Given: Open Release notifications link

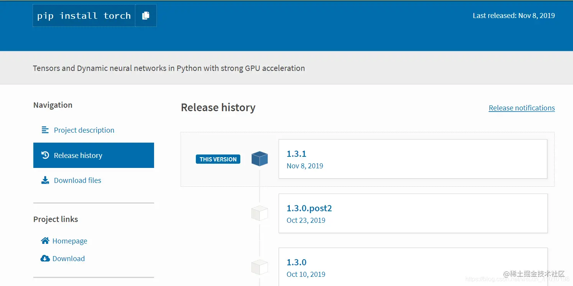Looking at the screenshot, I should [x=522, y=108].
